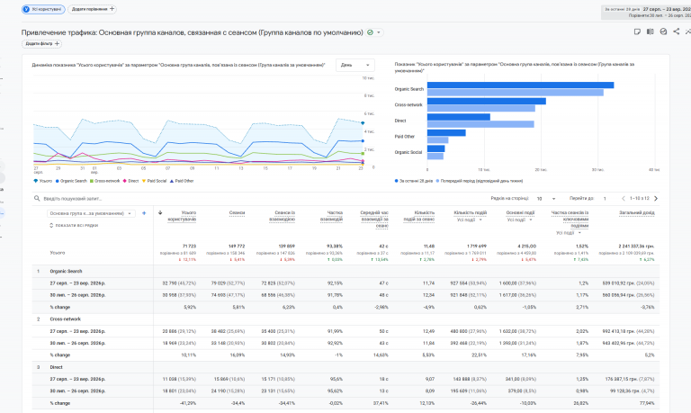Click the sort arrow beside Усього користувачів
Viewport: 691px width, 413px height.
click(x=160, y=213)
